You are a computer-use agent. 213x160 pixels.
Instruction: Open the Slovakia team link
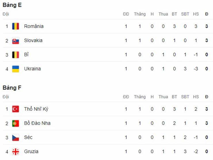point(33,41)
